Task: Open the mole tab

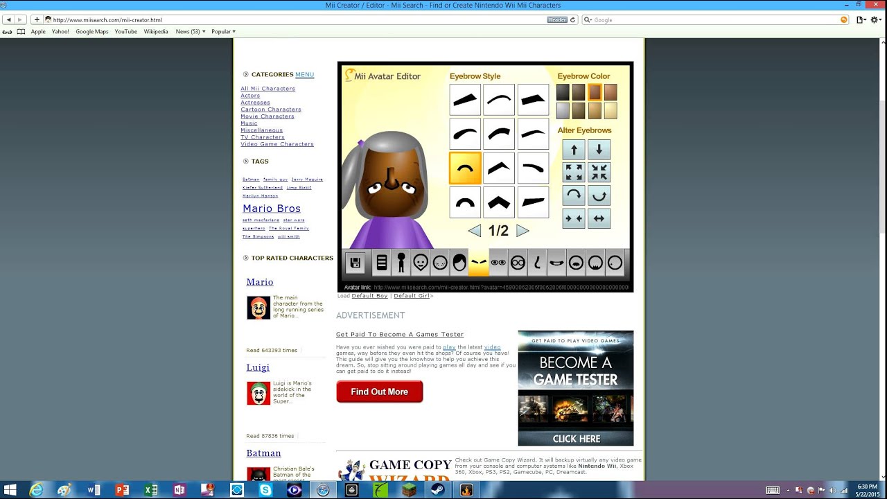Action: pos(615,263)
